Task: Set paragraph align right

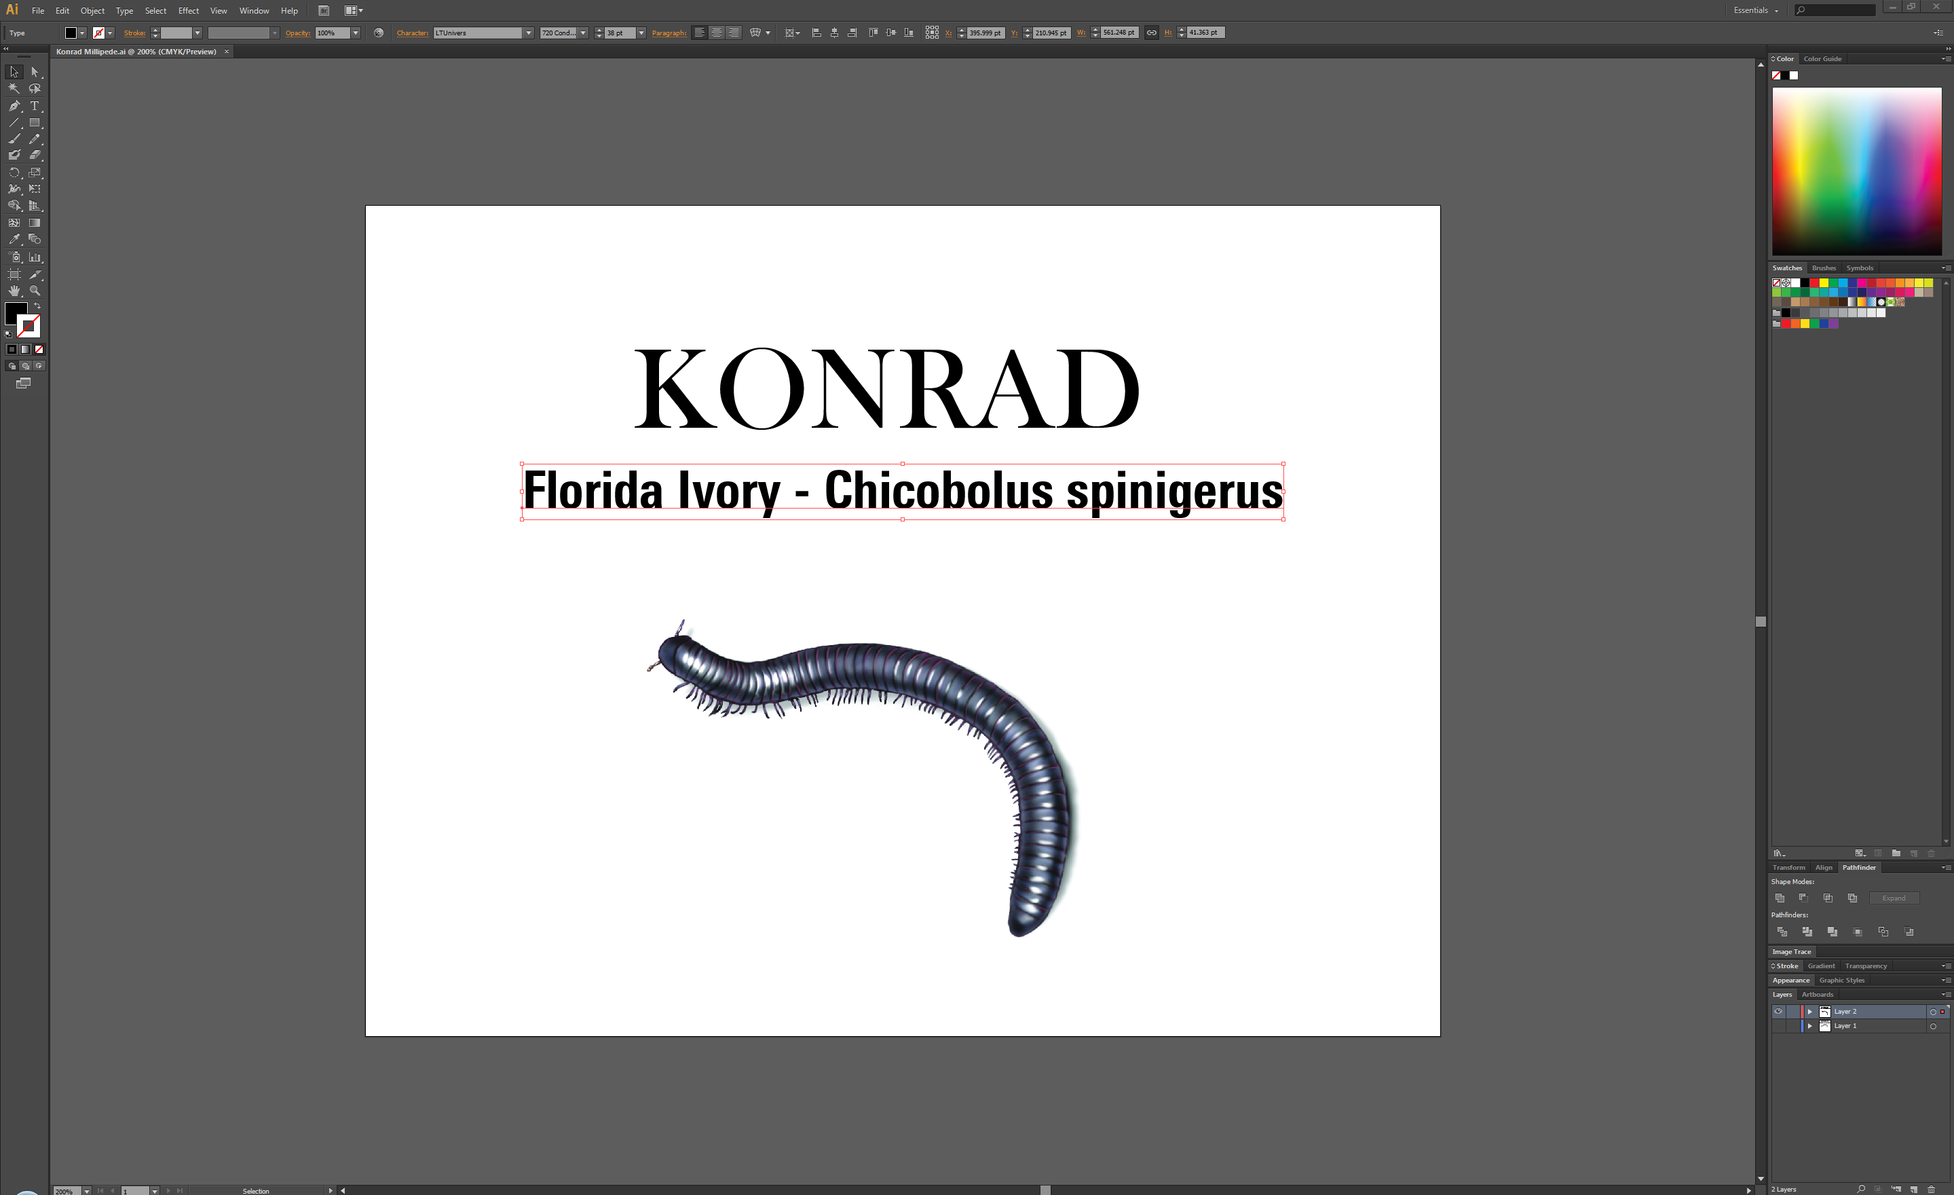Action: pos(734,33)
